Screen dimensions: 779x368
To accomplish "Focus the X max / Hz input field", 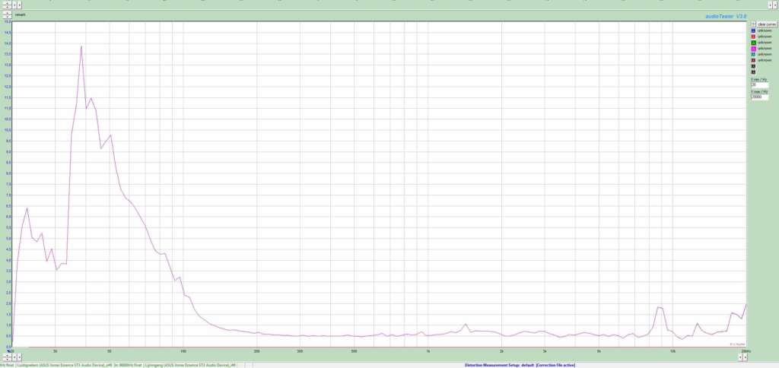I will click(x=760, y=97).
